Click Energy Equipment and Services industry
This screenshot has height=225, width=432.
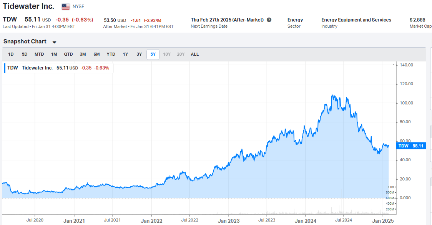pos(356,20)
